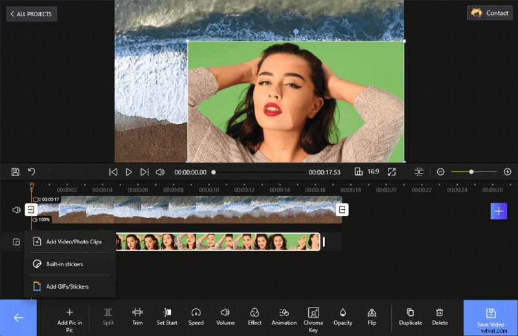Click the overlay's top-right resize handle
The image size is (518, 336).
coord(404,41)
